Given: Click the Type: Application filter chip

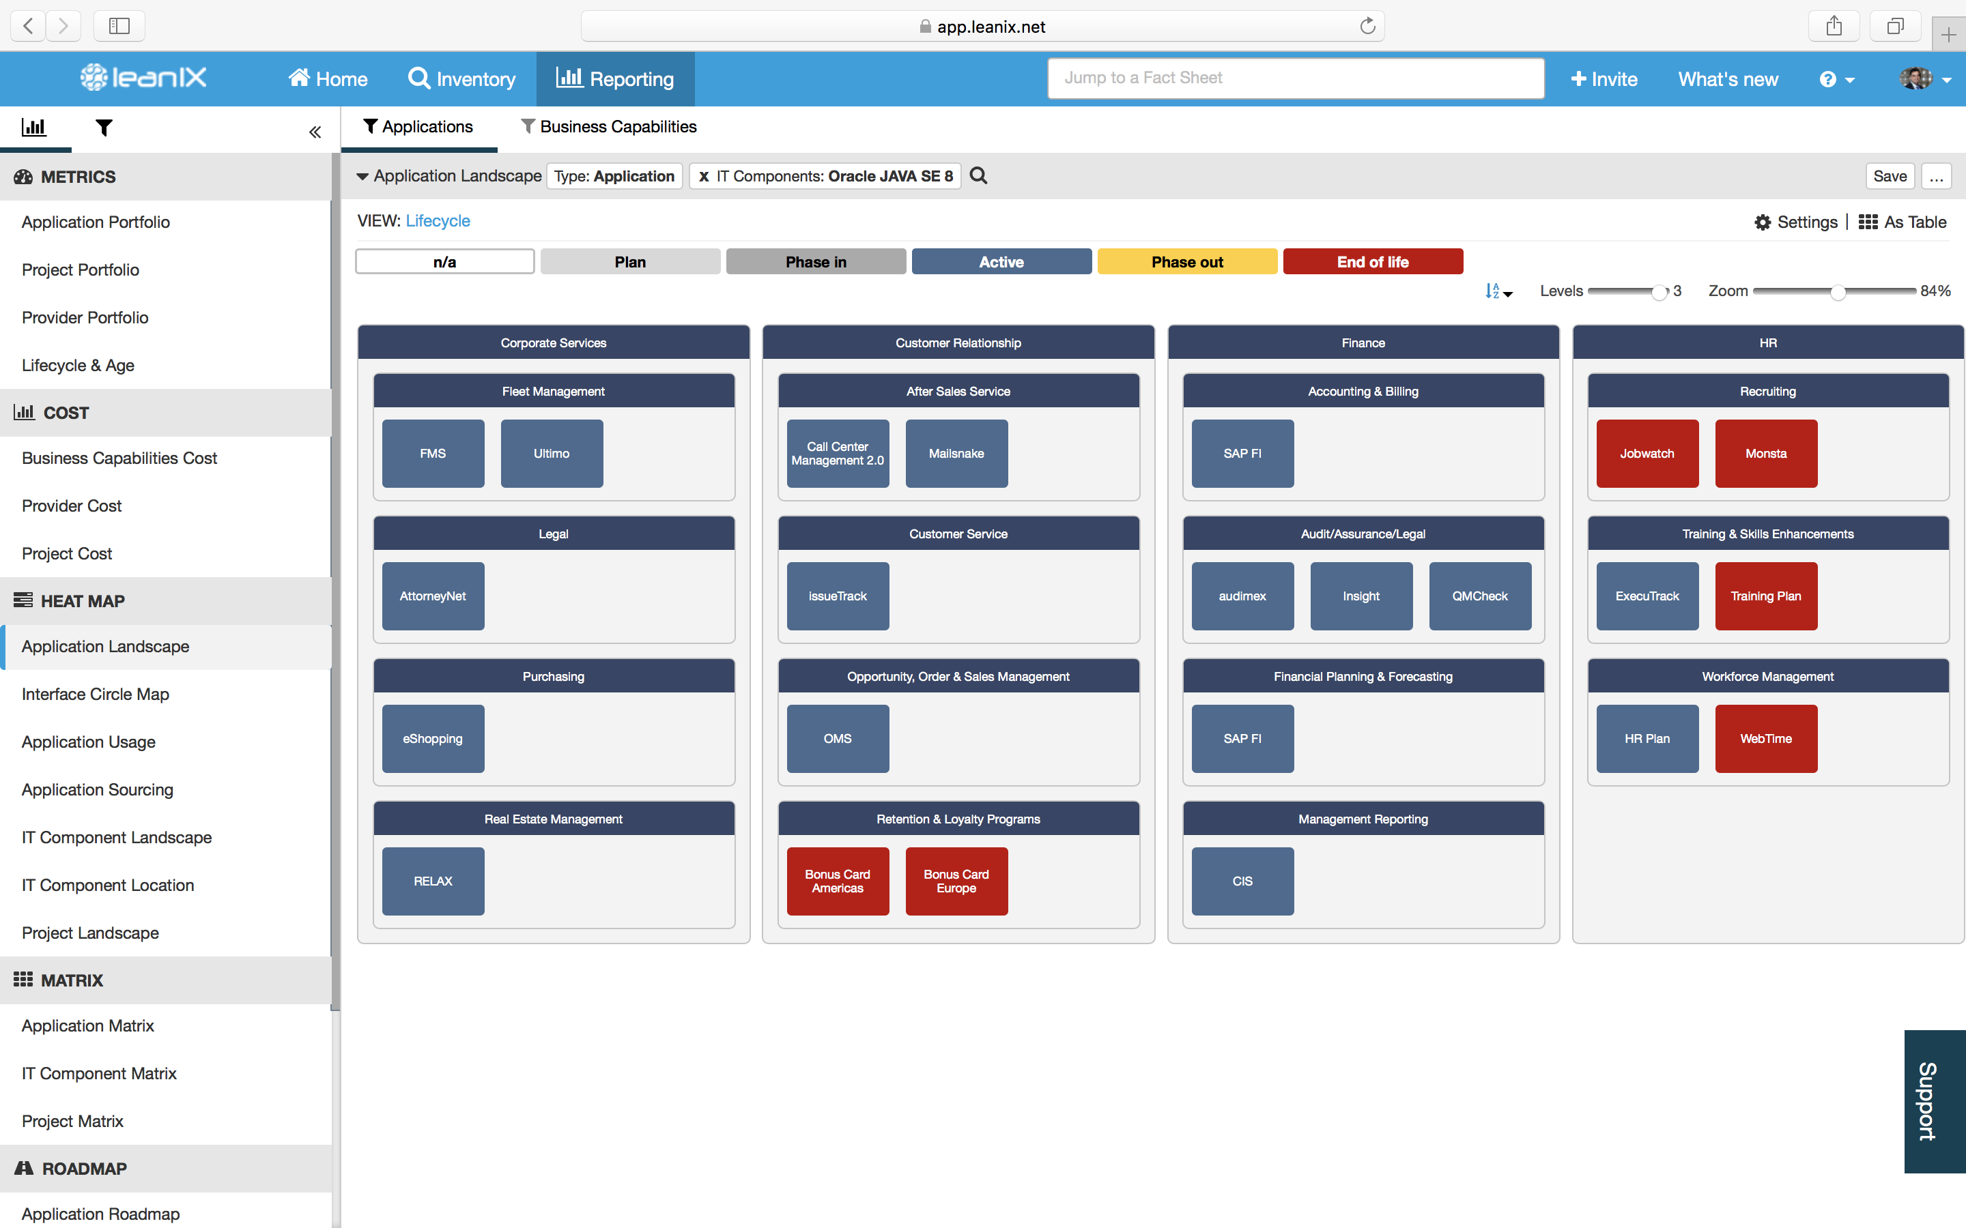Looking at the screenshot, I should [x=614, y=176].
